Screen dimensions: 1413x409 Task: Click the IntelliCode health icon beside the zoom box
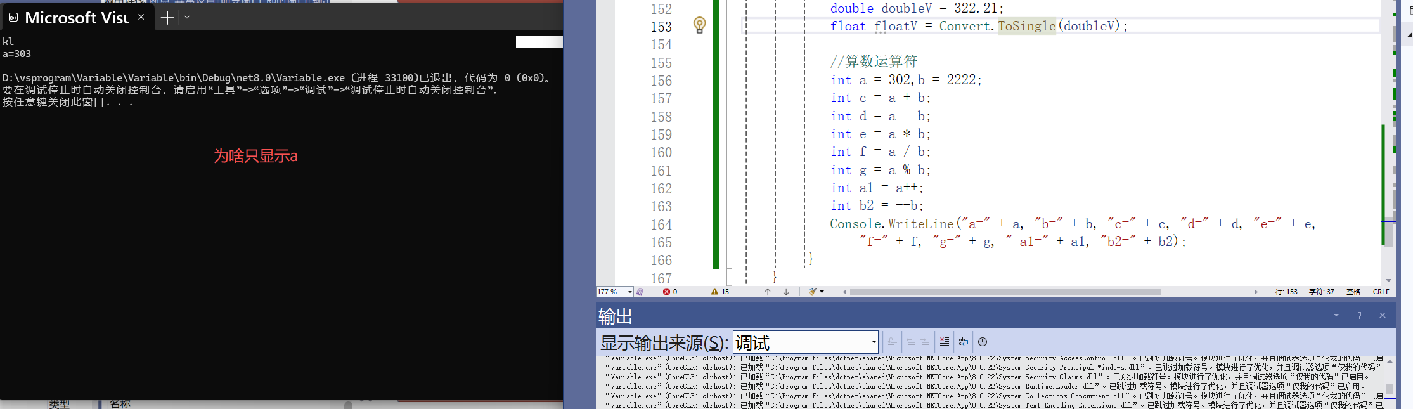tap(640, 292)
